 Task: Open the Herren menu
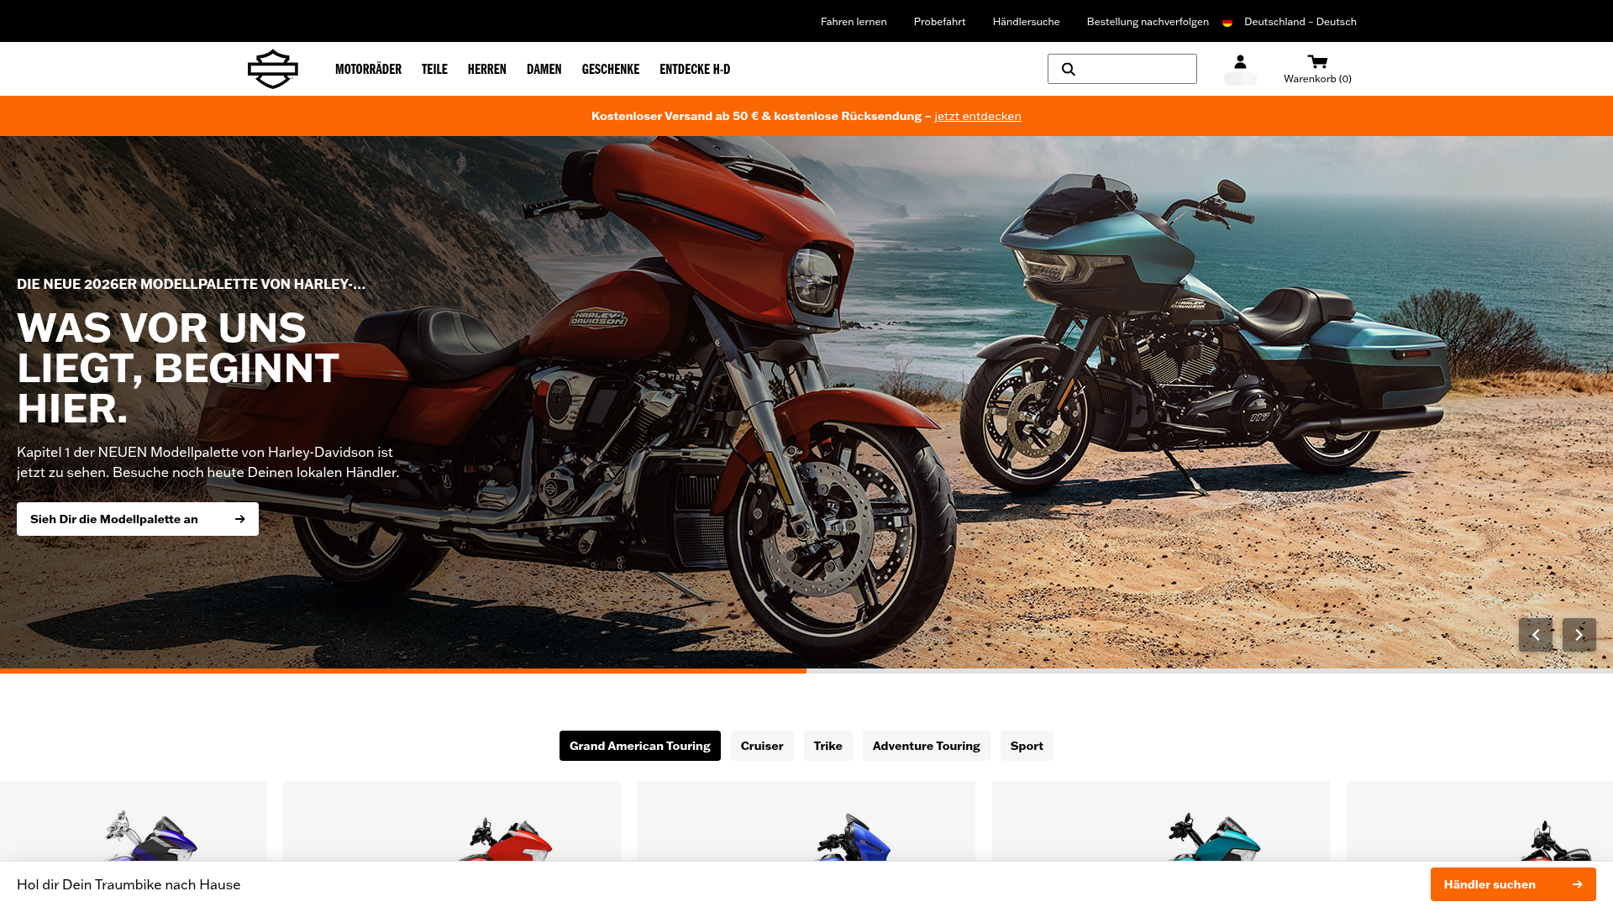tap(487, 69)
